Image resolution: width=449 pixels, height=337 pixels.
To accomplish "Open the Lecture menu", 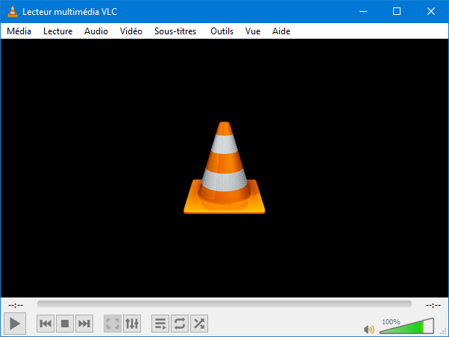I will [58, 31].
